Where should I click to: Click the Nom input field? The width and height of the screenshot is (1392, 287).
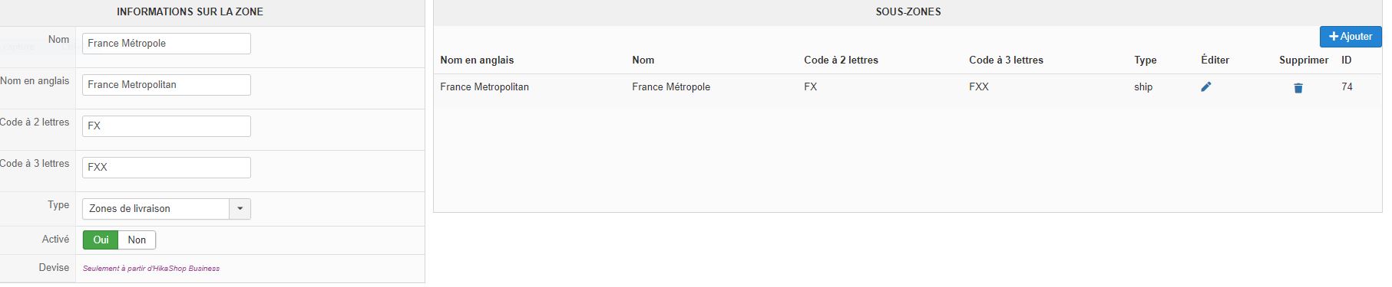click(167, 44)
